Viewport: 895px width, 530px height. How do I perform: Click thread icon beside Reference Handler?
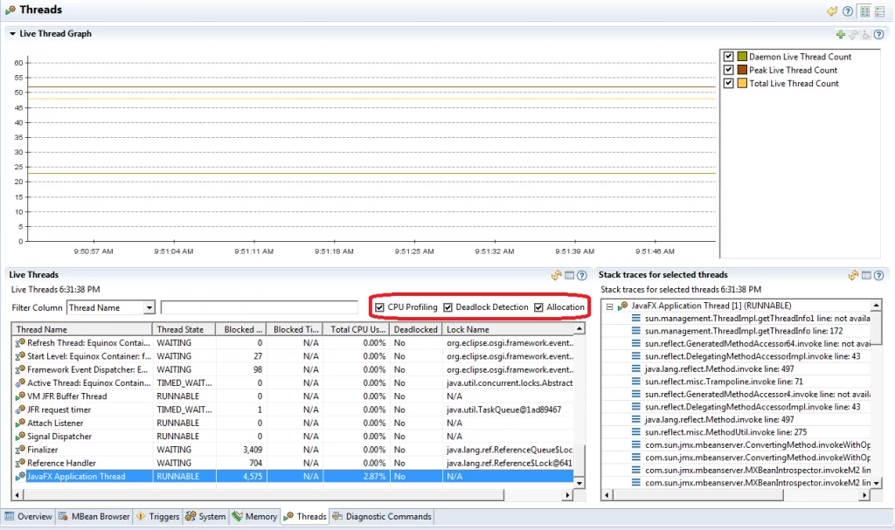[20, 464]
